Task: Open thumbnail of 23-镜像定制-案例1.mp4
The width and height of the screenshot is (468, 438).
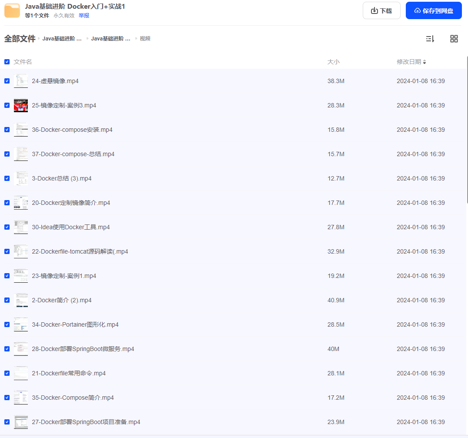Action: pos(21,276)
